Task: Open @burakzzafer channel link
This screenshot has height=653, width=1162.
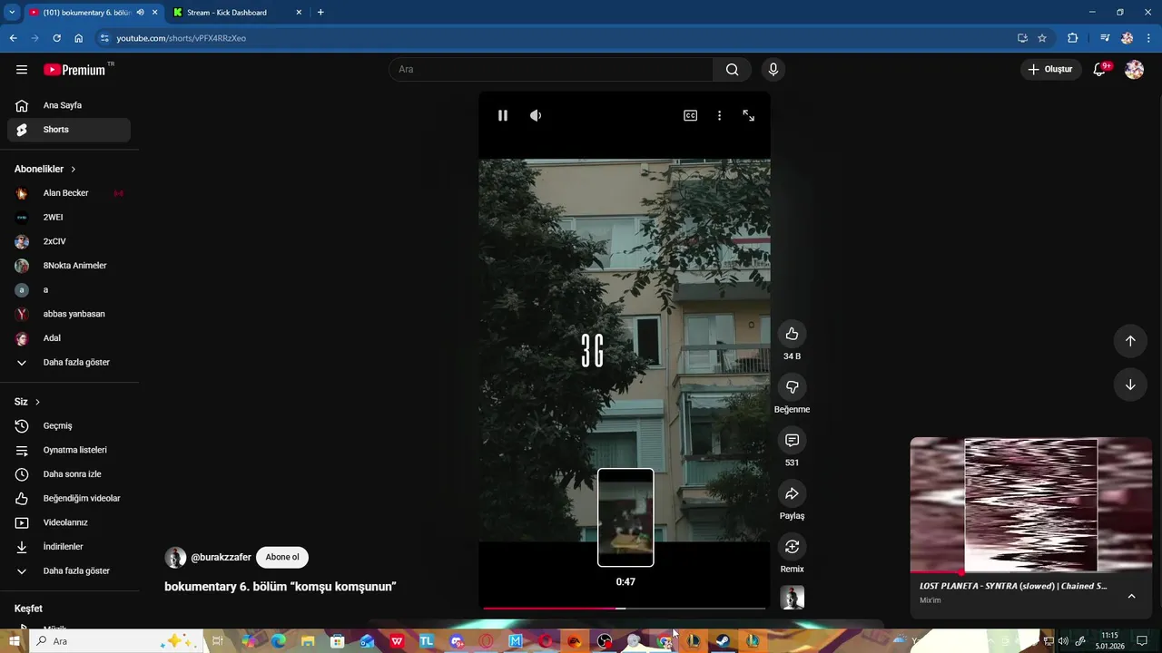Action: pos(221,558)
